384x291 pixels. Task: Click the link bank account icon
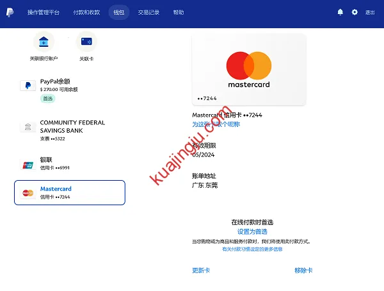(44, 42)
